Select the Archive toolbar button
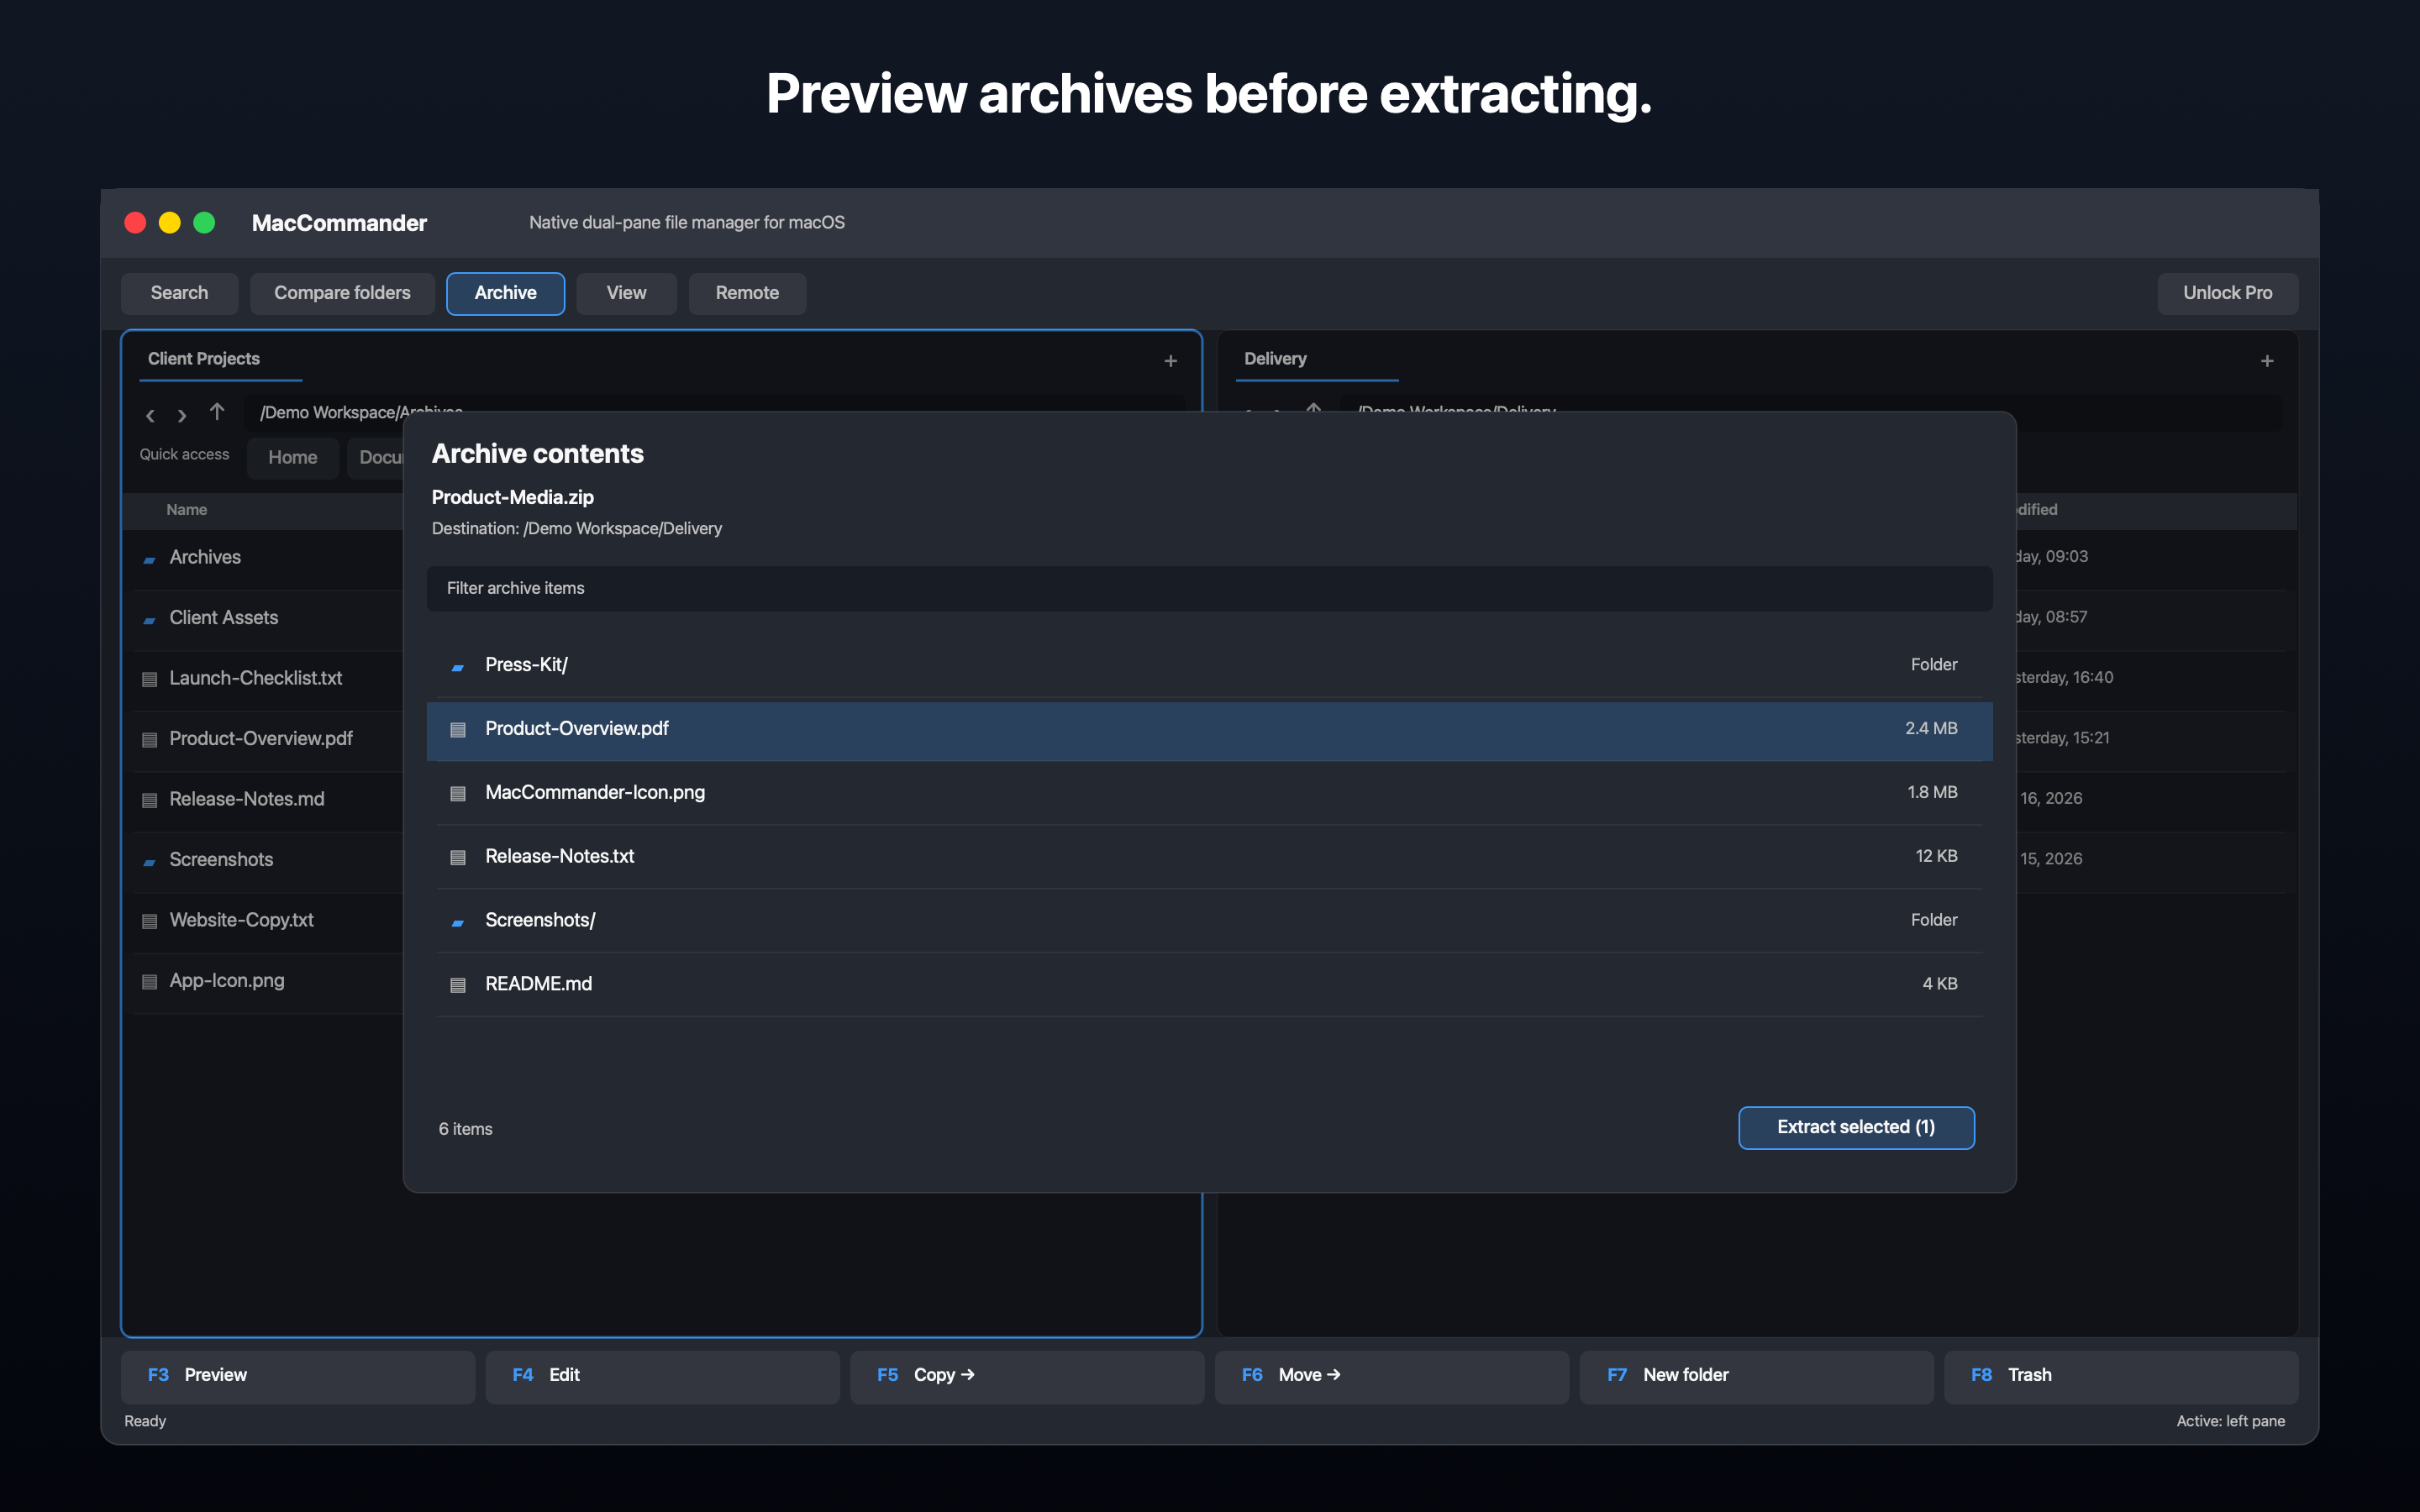This screenshot has width=2420, height=1512. point(505,293)
